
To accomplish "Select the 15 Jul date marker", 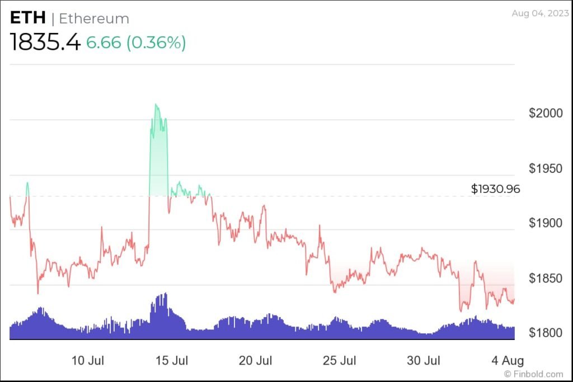I will pyautogui.click(x=172, y=360).
